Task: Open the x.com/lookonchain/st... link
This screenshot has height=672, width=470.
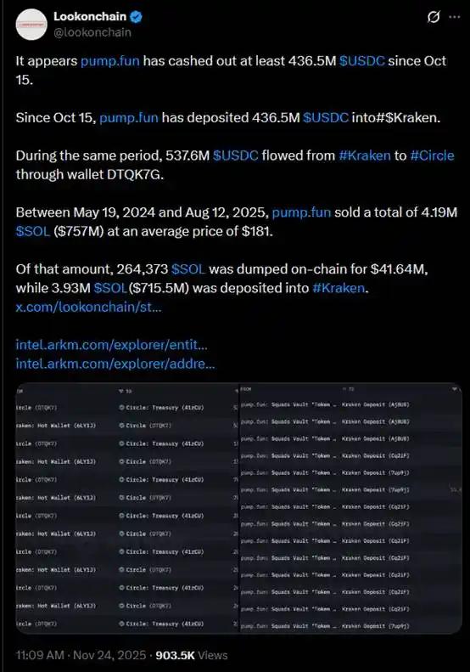Action: pyautogui.click(x=88, y=307)
